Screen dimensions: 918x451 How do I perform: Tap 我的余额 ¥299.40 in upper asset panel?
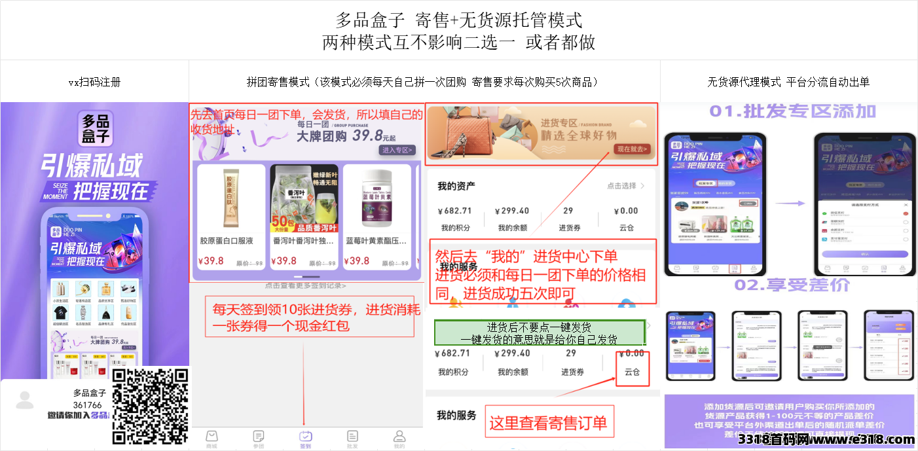512,211
